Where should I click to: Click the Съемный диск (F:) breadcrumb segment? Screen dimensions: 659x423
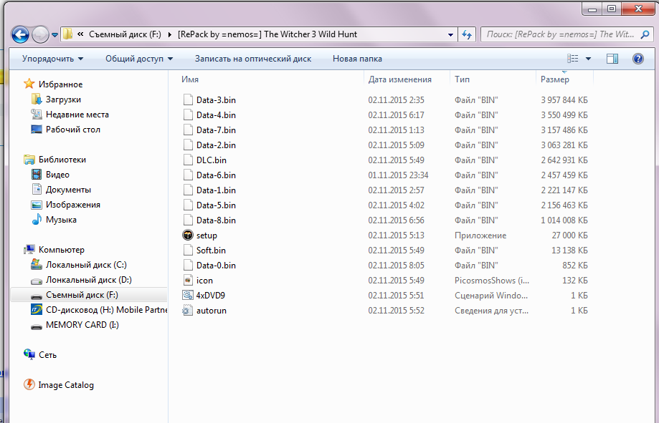point(125,34)
